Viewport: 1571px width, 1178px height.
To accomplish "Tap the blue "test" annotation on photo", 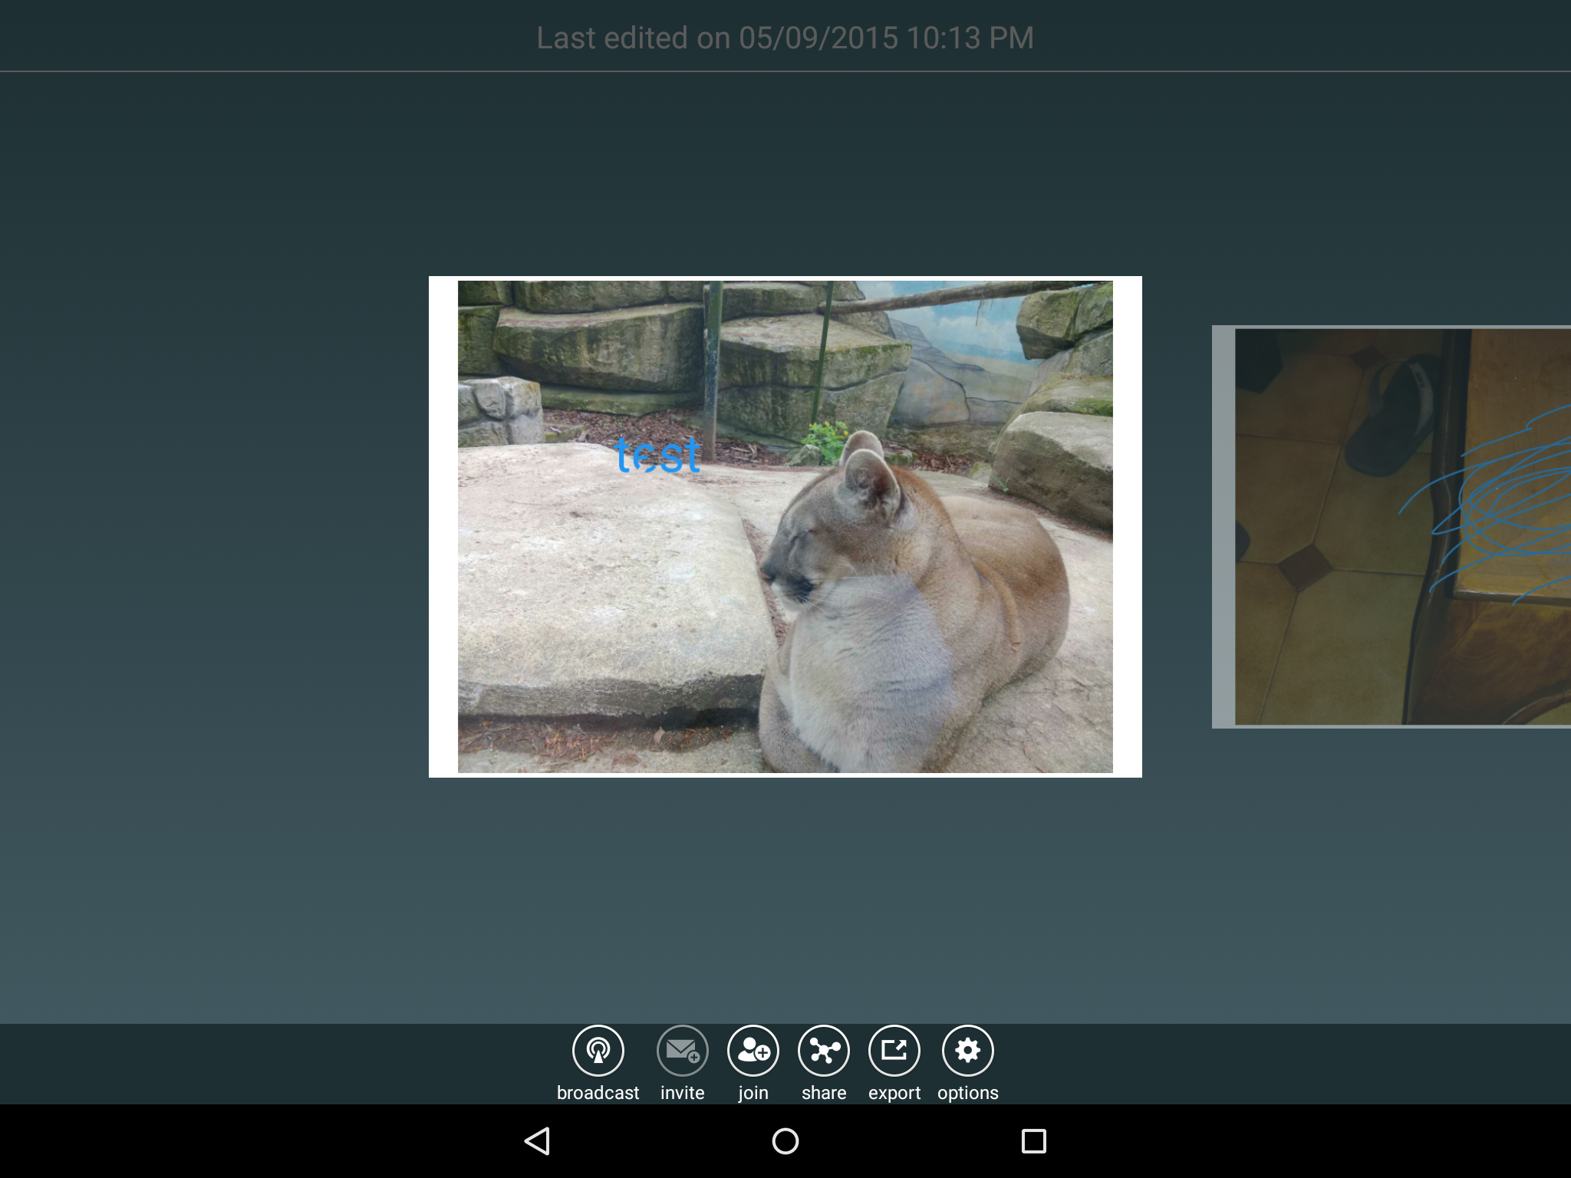I will (x=658, y=455).
